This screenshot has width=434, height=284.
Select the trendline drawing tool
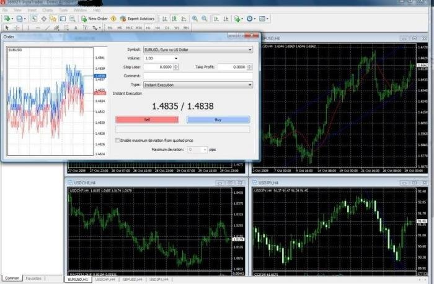(x=47, y=28)
